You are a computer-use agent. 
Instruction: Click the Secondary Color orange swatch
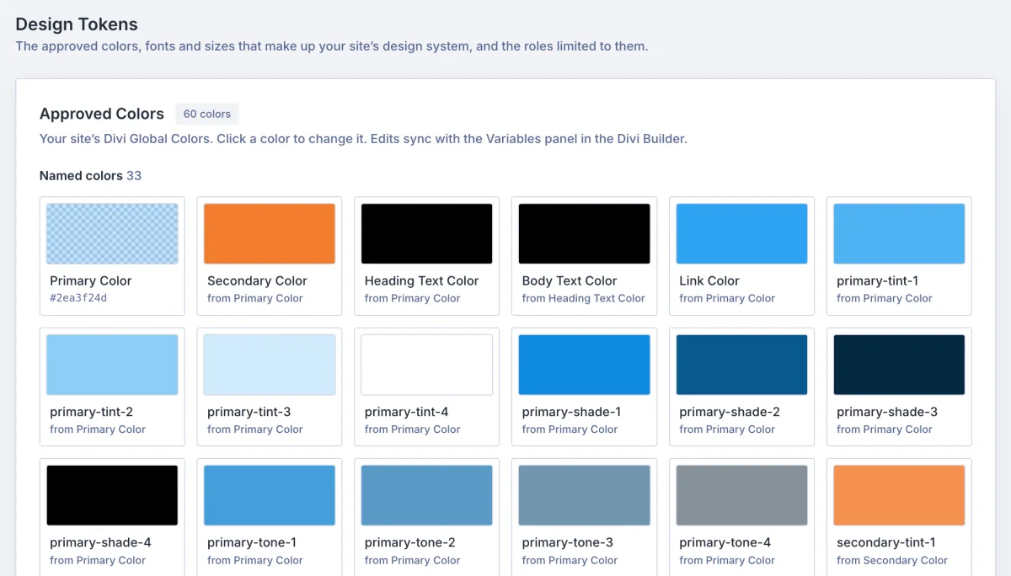pos(270,234)
